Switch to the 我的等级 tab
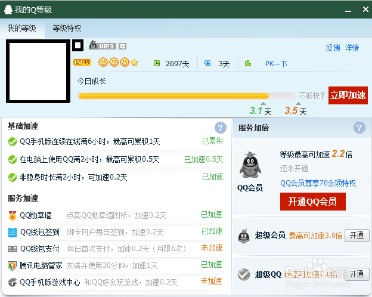Viewport: 372px width, 297px height. tap(22, 28)
